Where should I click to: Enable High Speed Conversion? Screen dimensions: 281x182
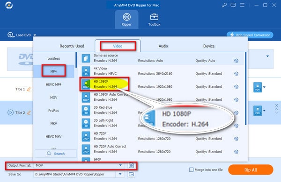[250, 35]
